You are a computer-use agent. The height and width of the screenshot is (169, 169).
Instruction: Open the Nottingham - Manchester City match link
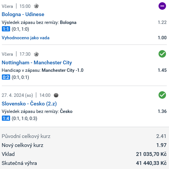37,62
